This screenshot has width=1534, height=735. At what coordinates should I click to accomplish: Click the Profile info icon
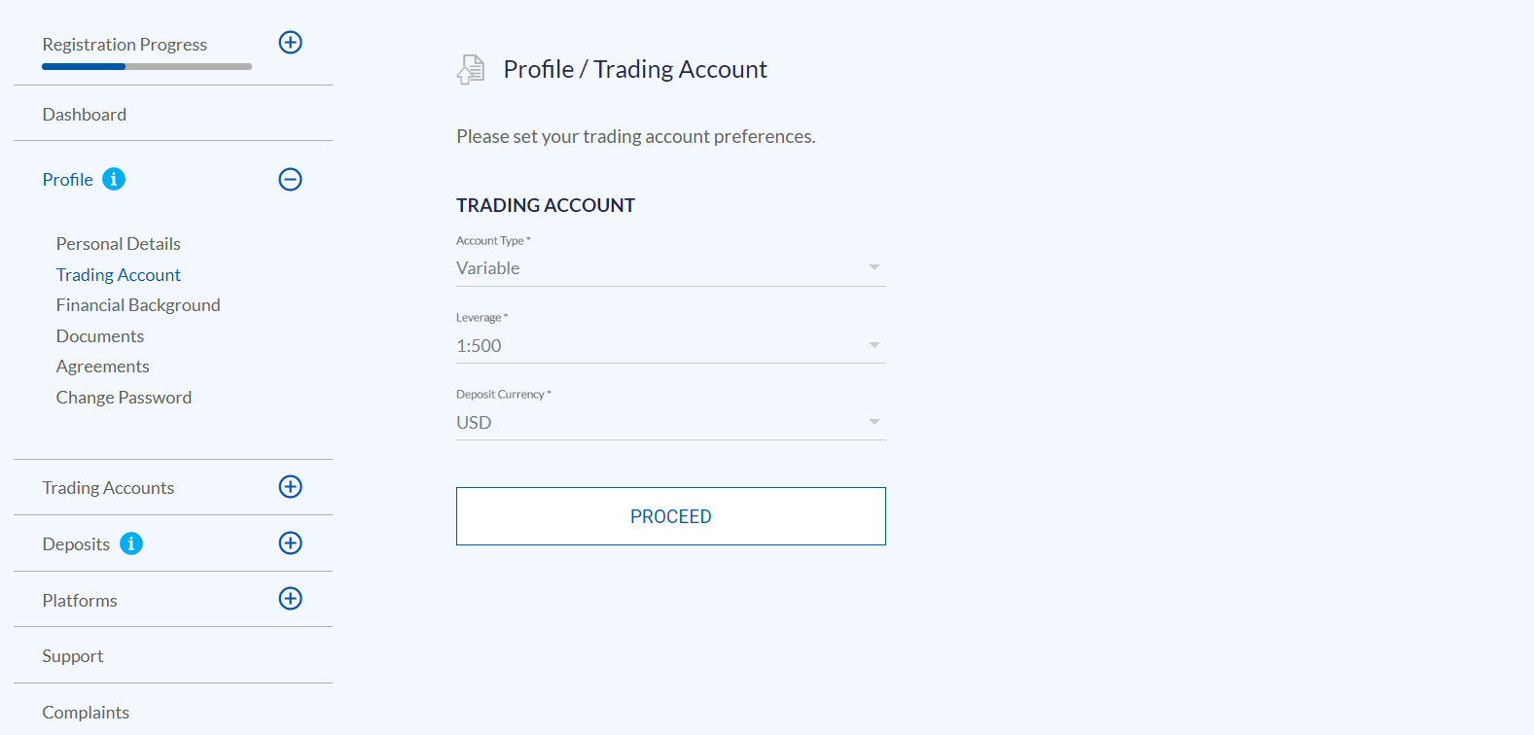point(114,179)
